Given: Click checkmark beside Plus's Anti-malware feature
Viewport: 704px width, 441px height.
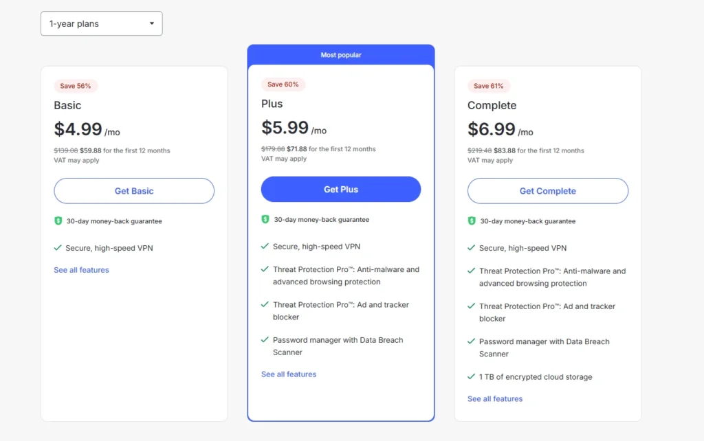Looking at the screenshot, I should 265,269.
